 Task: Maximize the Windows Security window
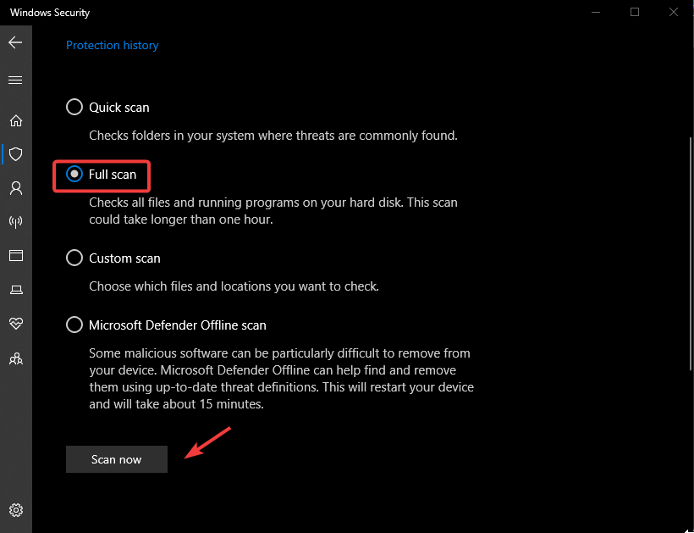[x=635, y=12]
